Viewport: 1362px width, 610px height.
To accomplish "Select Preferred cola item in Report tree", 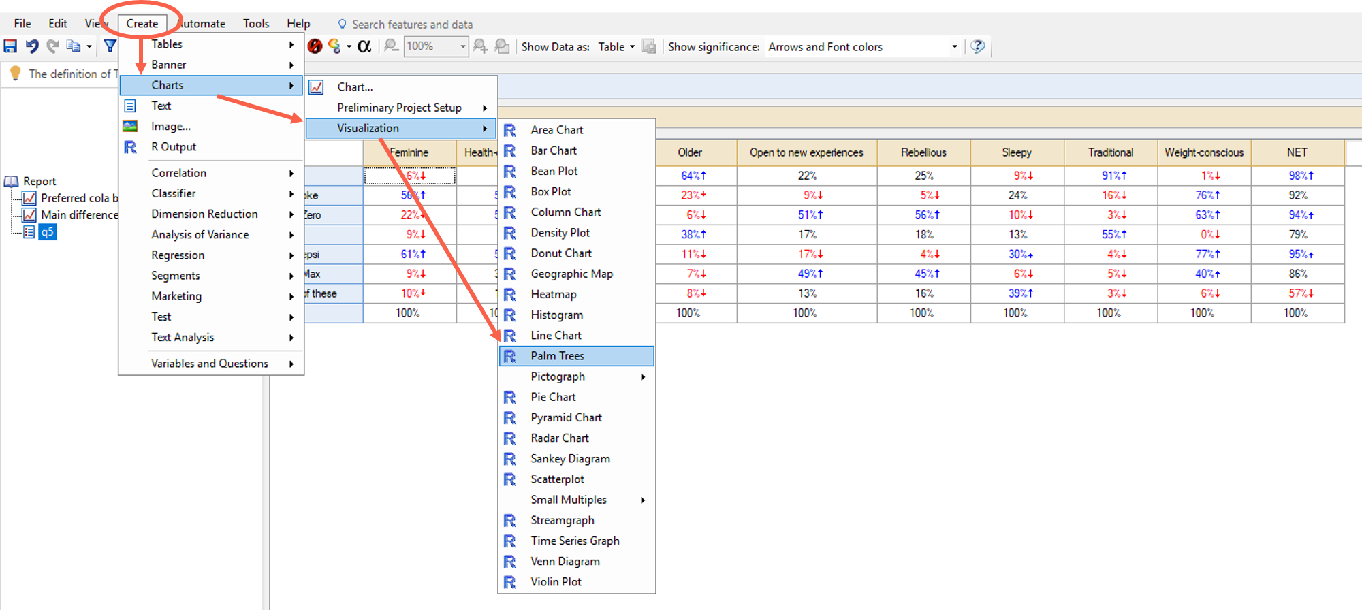I will point(79,198).
